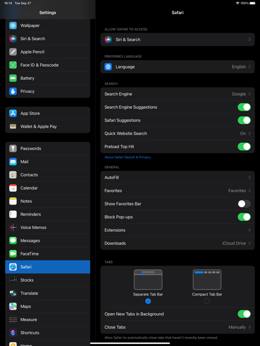Tap the battery indicator in status bar
The image size is (260, 346).
click(x=252, y=3)
